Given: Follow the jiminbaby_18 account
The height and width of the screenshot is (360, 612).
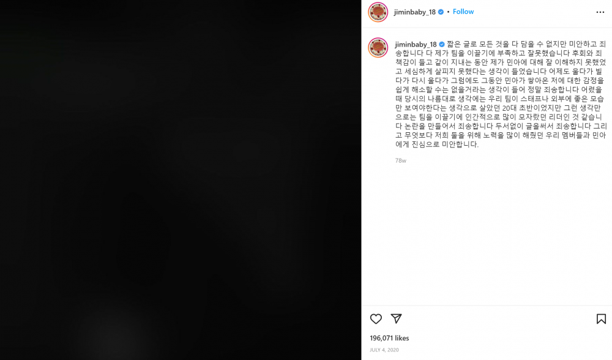Looking at the screenshot, I should point(463,12).
